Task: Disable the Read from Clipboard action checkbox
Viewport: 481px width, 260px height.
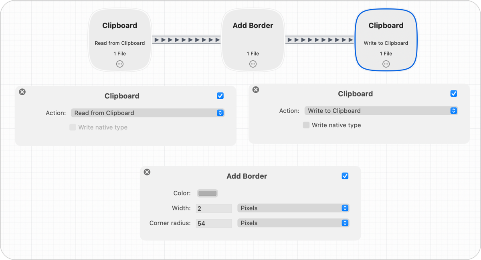Action: [220, 96]
